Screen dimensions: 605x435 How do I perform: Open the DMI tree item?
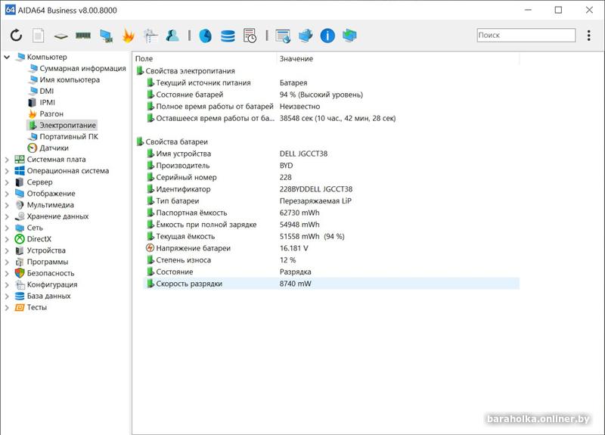point(47,91)
